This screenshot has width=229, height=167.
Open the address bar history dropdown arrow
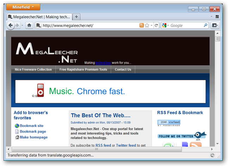coord(151,25)
